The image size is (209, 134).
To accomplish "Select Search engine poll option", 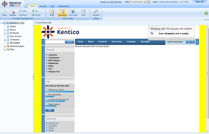I will pyautogui.click(x=47, y=104).
